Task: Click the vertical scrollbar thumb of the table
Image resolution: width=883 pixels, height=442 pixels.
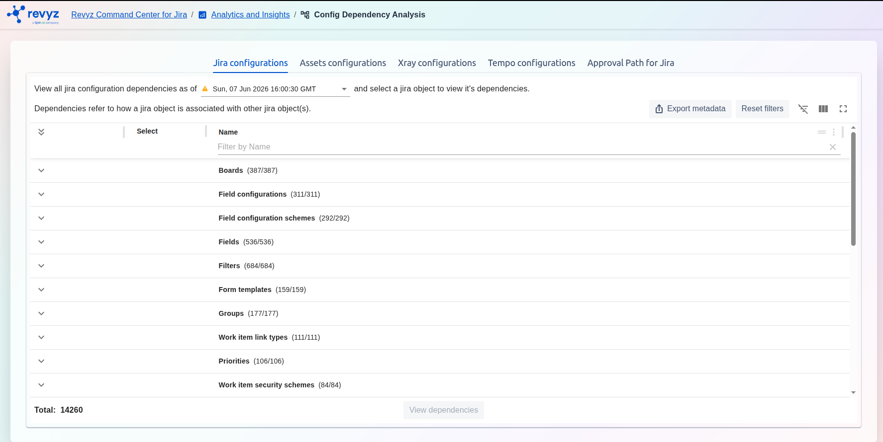Action: (x=853, y=189)
